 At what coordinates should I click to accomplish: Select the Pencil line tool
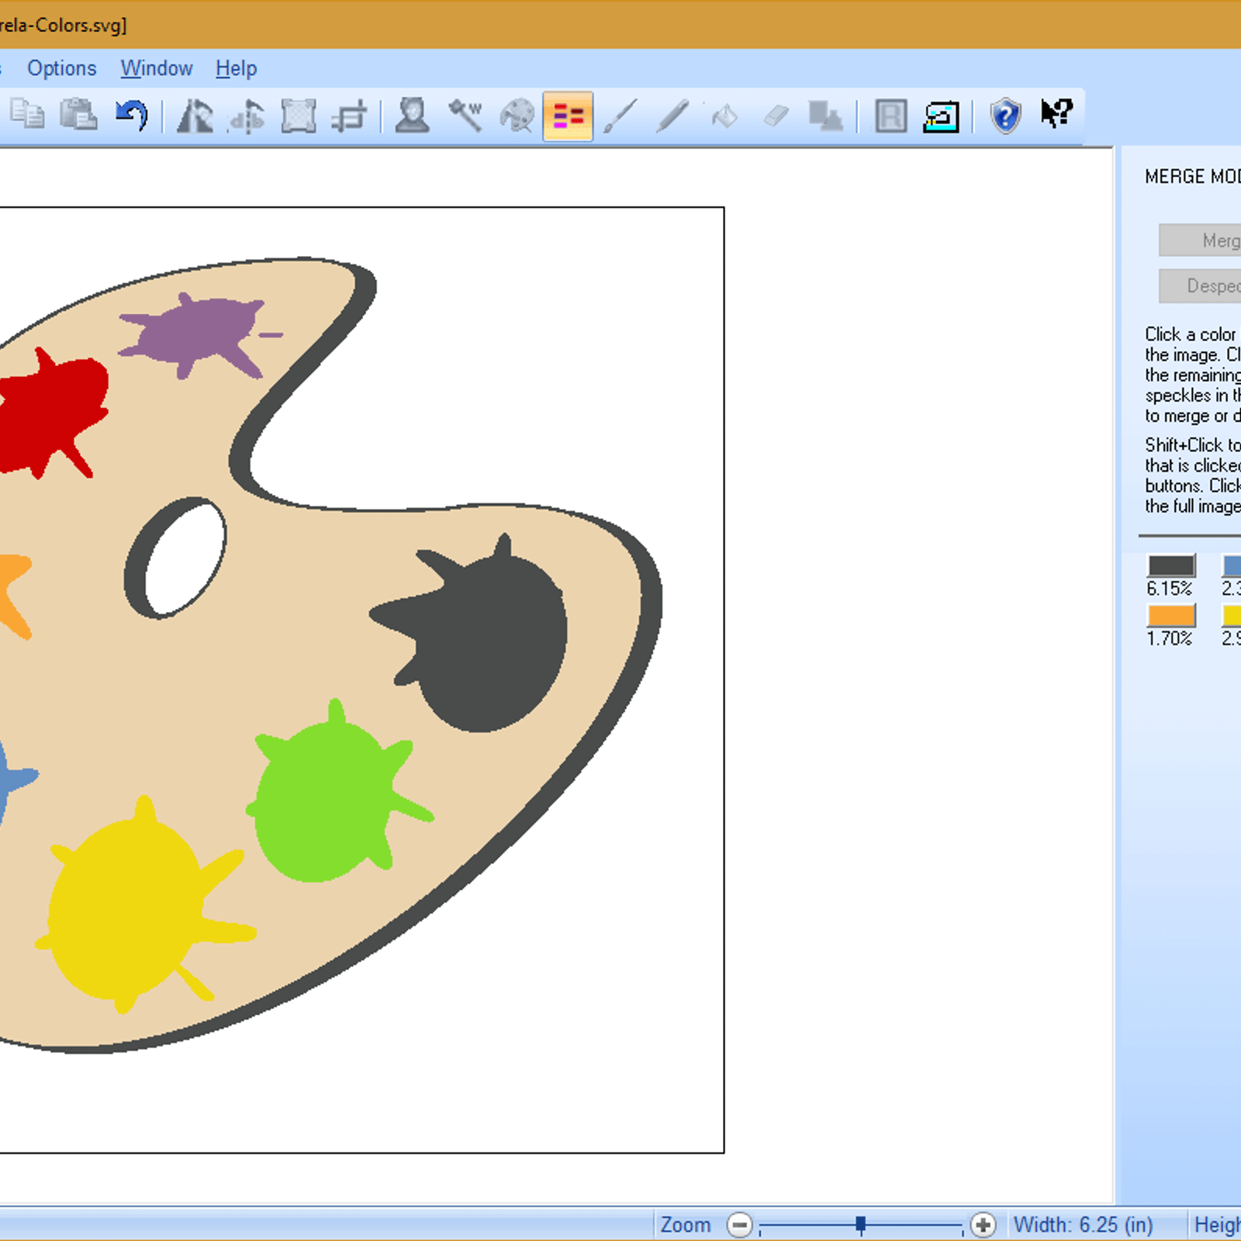672,116
